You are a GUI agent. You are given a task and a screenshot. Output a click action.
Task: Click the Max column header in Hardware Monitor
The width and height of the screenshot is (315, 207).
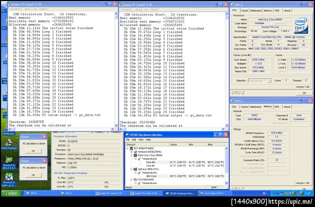point(216,145)
